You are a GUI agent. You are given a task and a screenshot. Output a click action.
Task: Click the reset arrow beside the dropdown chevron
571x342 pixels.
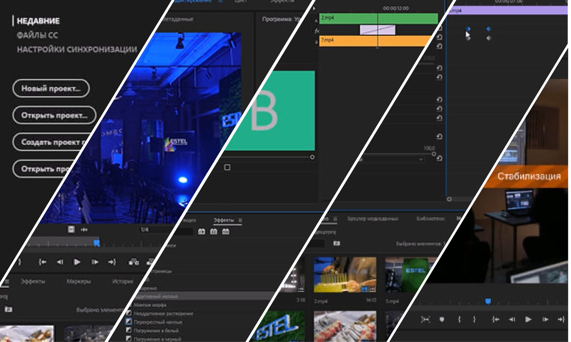[439, 158]
